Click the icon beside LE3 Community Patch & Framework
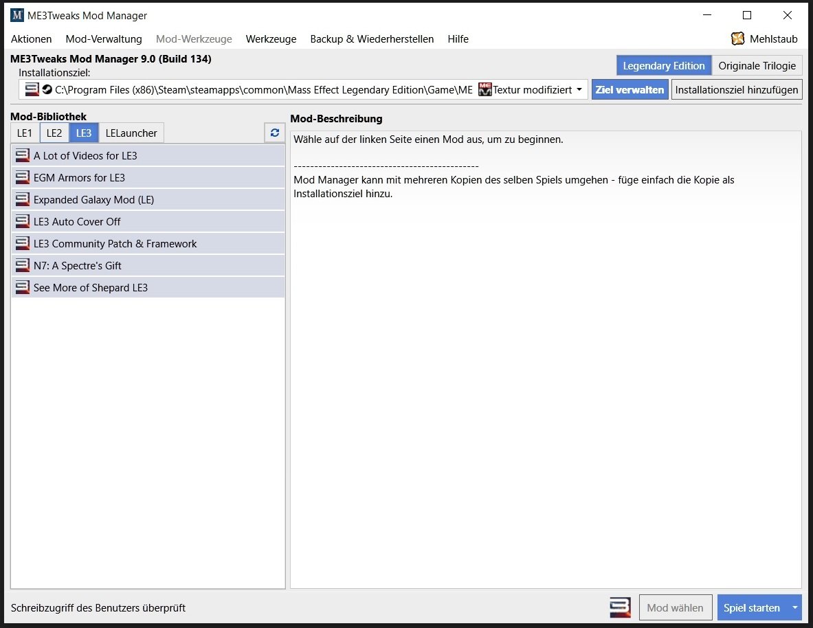Viewport: 813px width, 628px height. tap(22, 243)
